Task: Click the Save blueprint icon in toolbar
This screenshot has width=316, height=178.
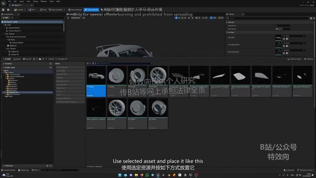Action: click(x=3, y=10)
